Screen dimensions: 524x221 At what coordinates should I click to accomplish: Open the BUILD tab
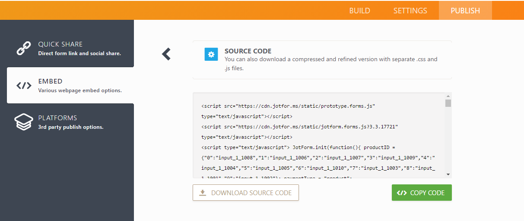359,10
